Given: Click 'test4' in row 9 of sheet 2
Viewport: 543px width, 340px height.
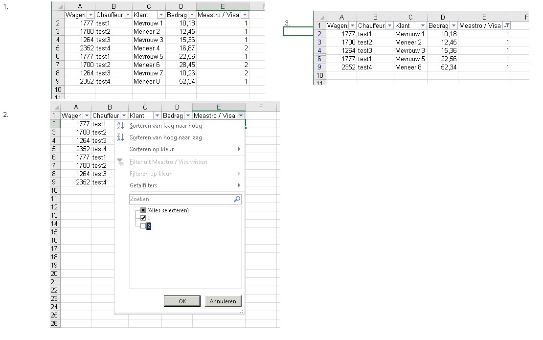Looking at the screenshot, I should [x=99, y=182].
